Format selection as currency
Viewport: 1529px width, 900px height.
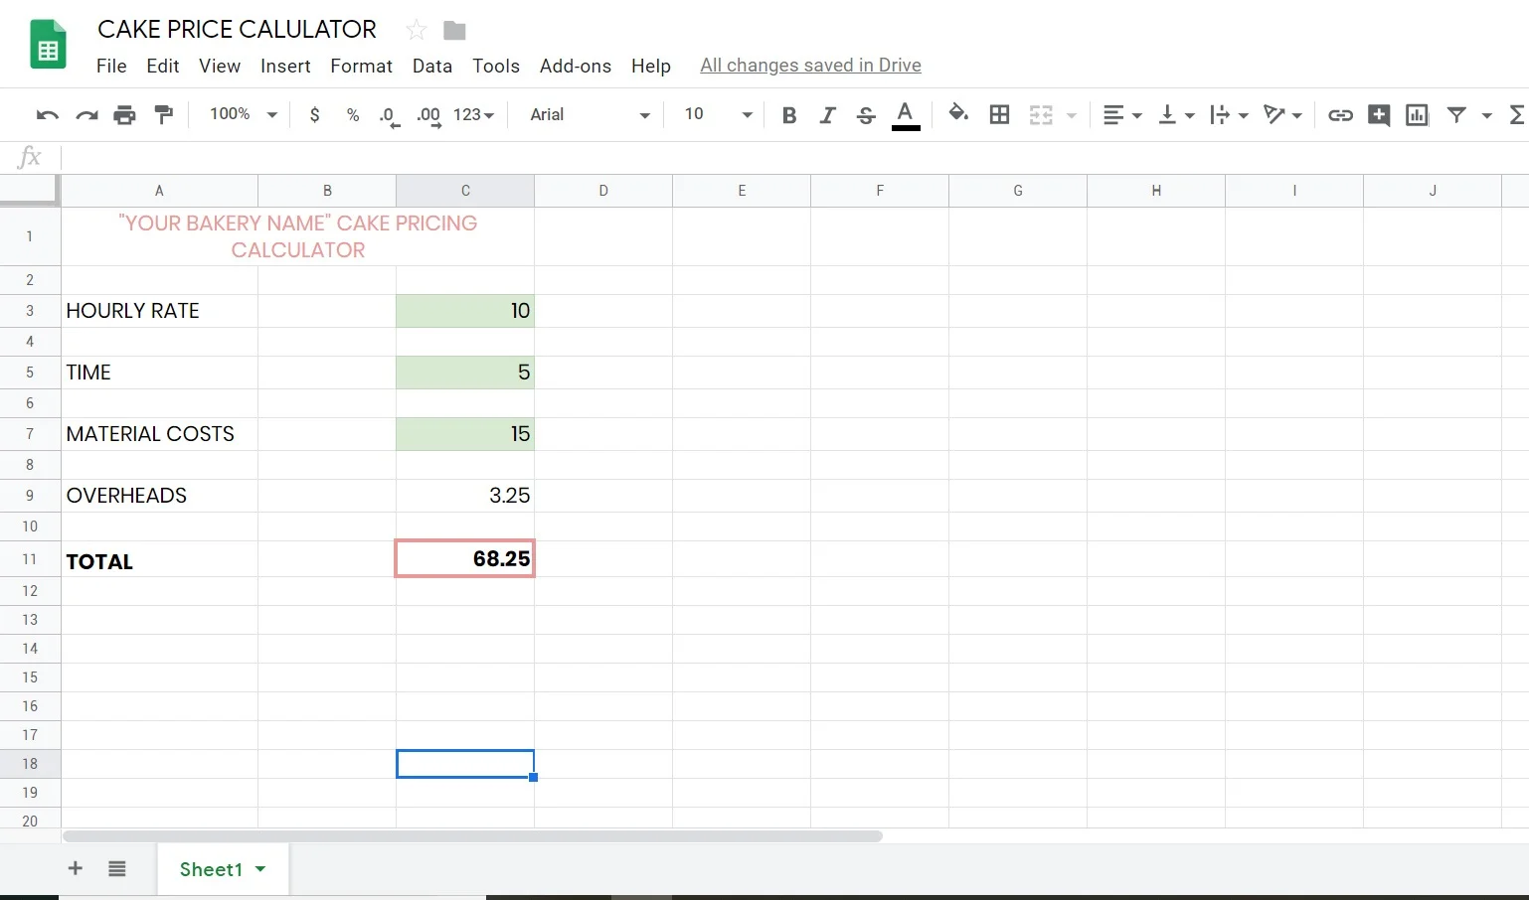tap(314, 114)
